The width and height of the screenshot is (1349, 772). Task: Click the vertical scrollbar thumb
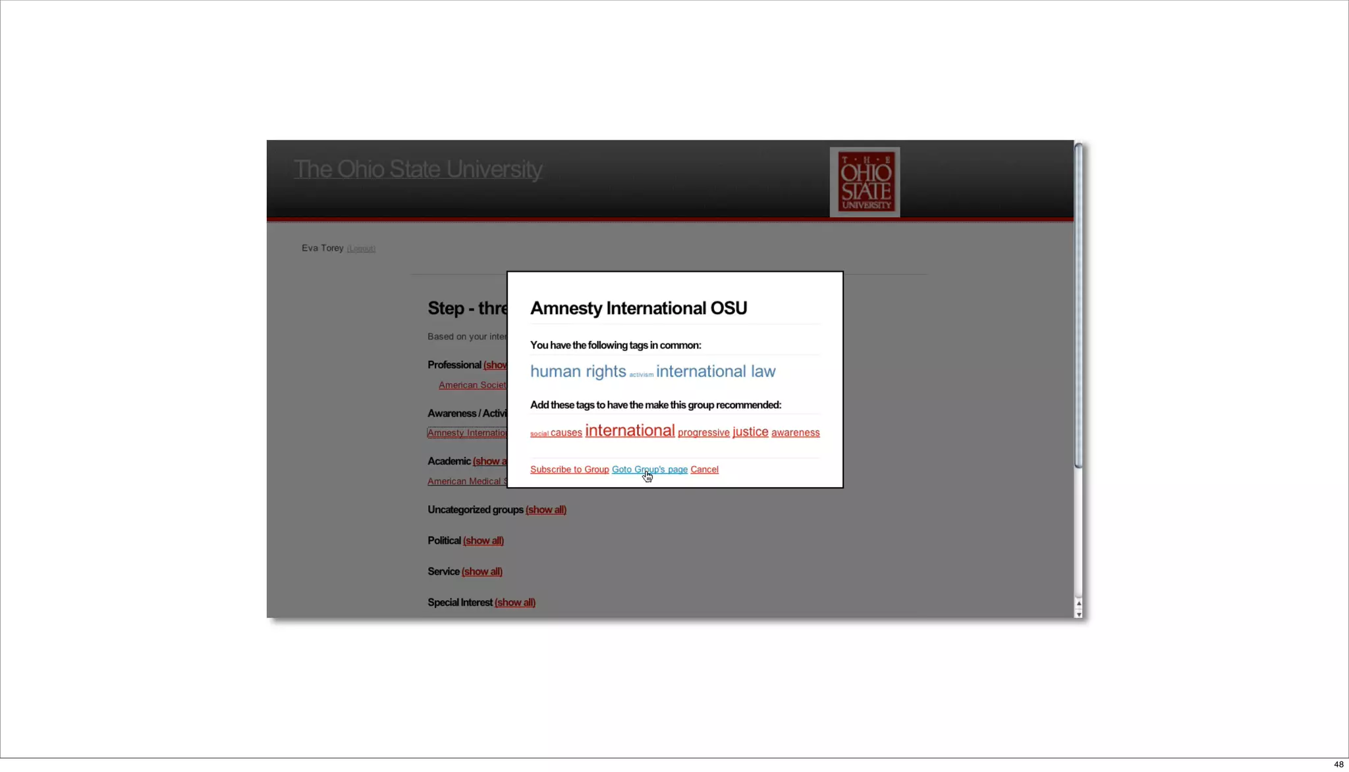[1078, 306]
